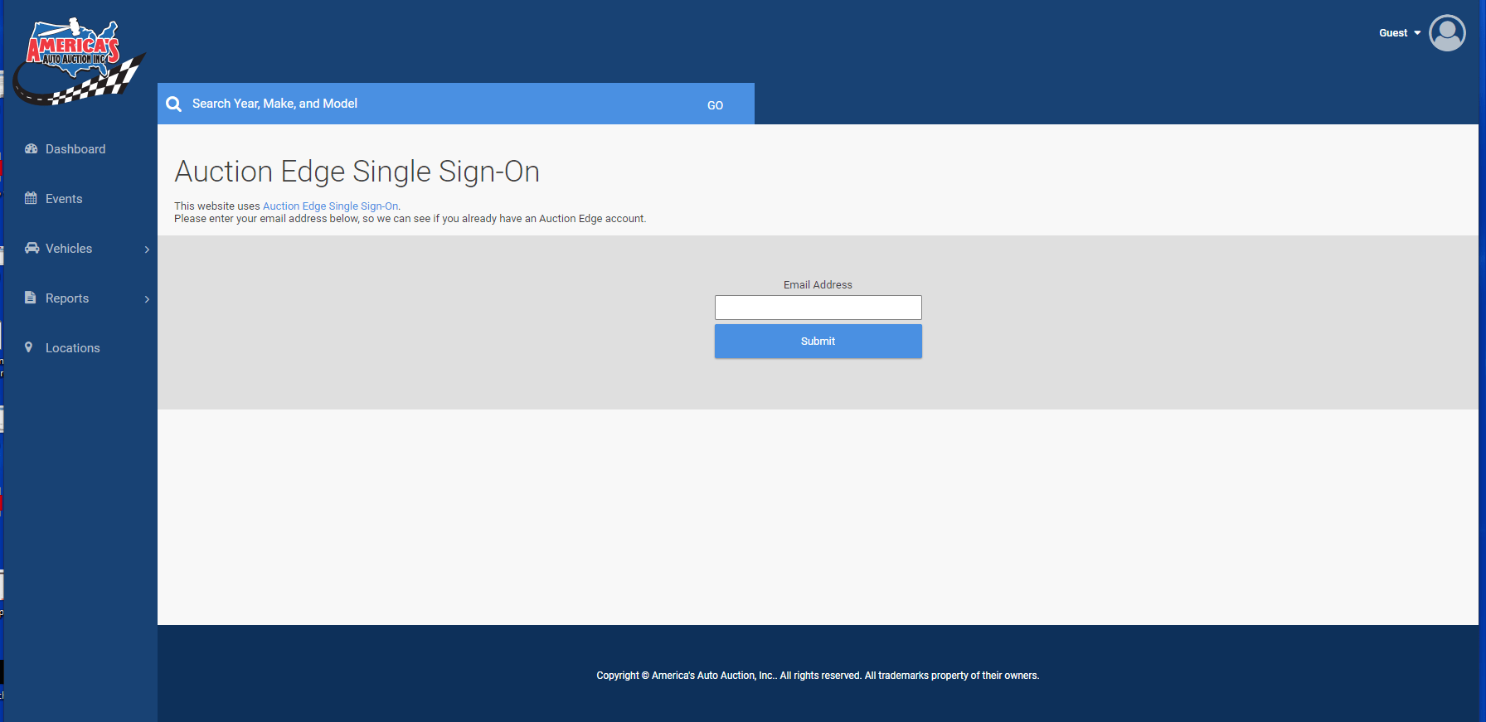Click the copyright notice in the footer
The image size is (1486, 722).
818,676
